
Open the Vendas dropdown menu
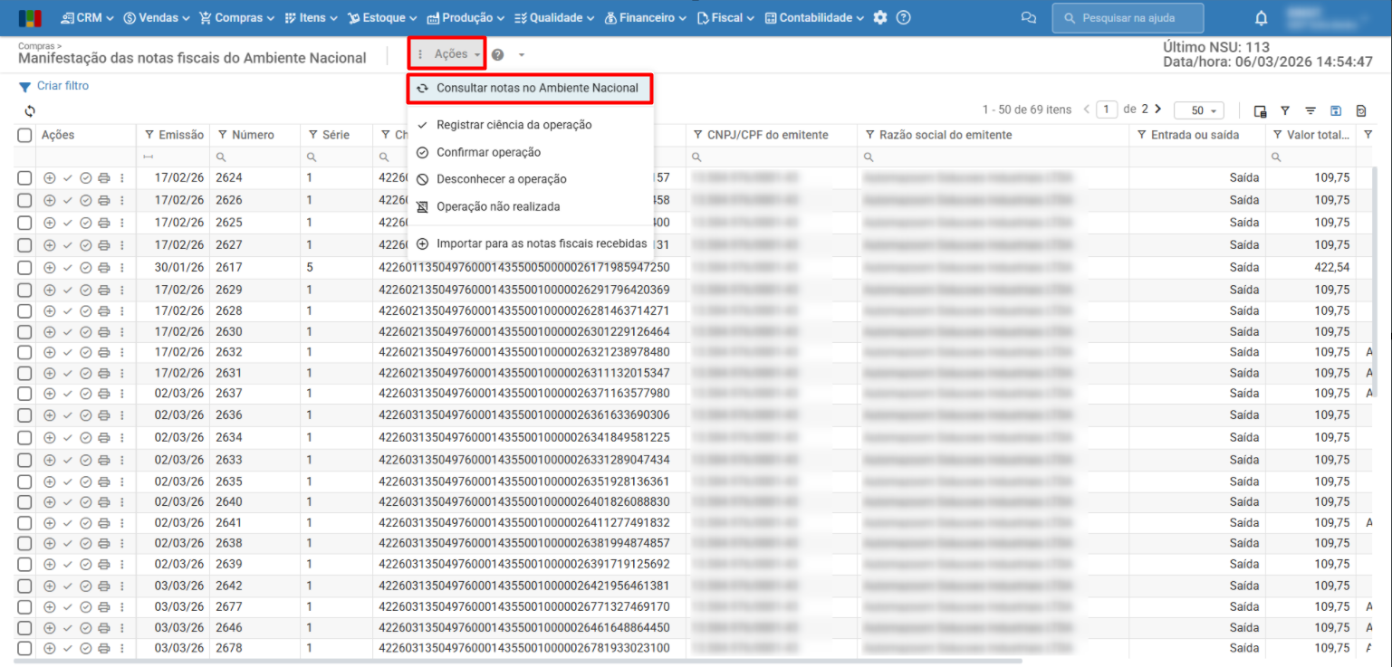(157, 18)
